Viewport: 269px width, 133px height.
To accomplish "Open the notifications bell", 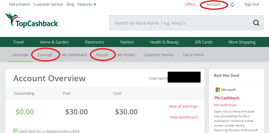I will [232, 4].
